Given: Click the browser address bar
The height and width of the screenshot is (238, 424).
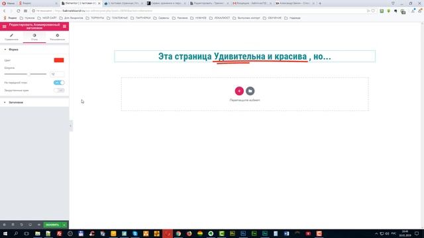Looking at the screenshot, I should click(200, 11).
